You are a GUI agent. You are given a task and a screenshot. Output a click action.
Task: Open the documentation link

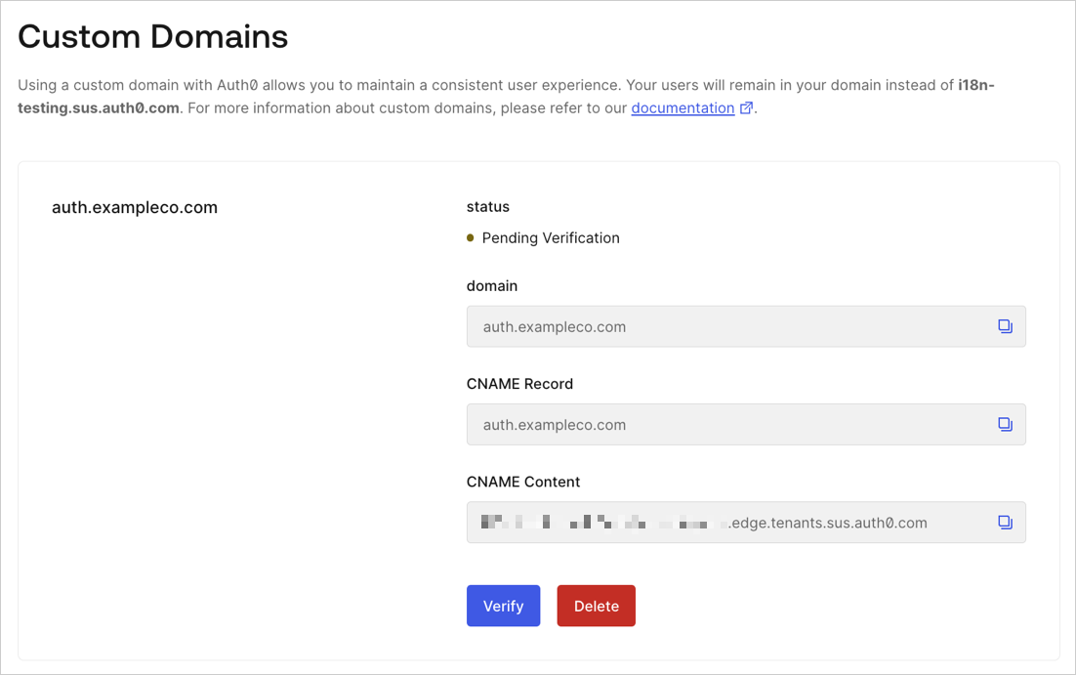pos(683,107)
